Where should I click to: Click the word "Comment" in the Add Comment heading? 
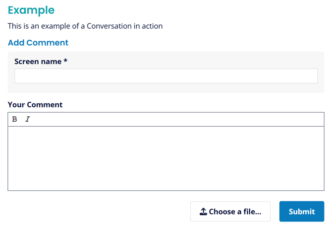[47, 43]
